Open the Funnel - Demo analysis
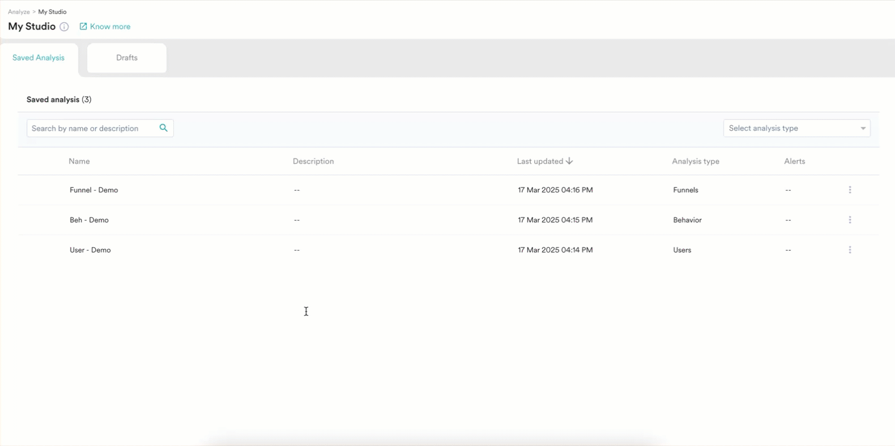This screenshot has height=446, width=895. pyautogui.click(x=94, y=190)
